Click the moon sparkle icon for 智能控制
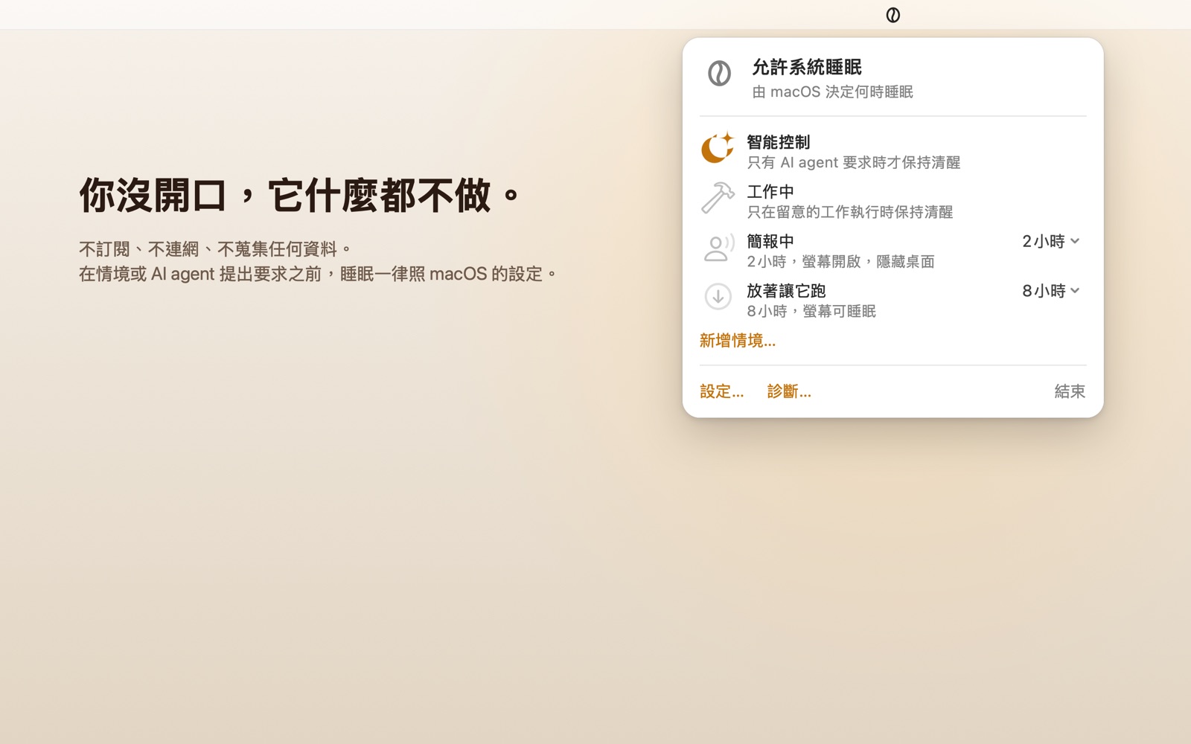This screenshot has height=744, width=1191. click(718, 148)
